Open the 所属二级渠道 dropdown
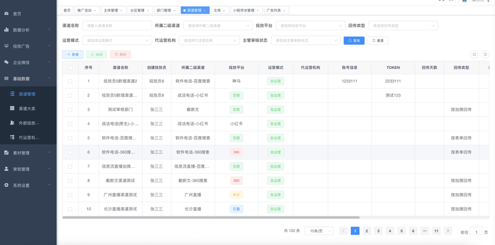495x245 pixels. (218, 25)
